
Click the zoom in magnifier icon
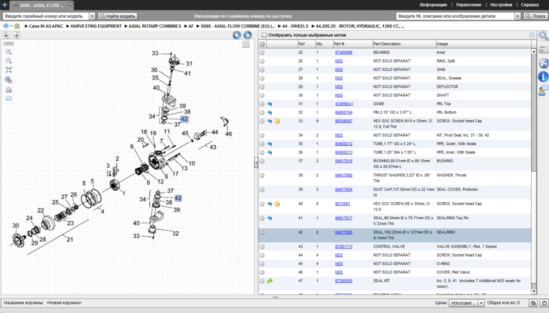9,52
